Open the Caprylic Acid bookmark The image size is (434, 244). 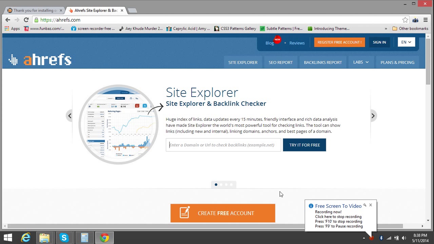pyautogui.click(x=189, y=28)
